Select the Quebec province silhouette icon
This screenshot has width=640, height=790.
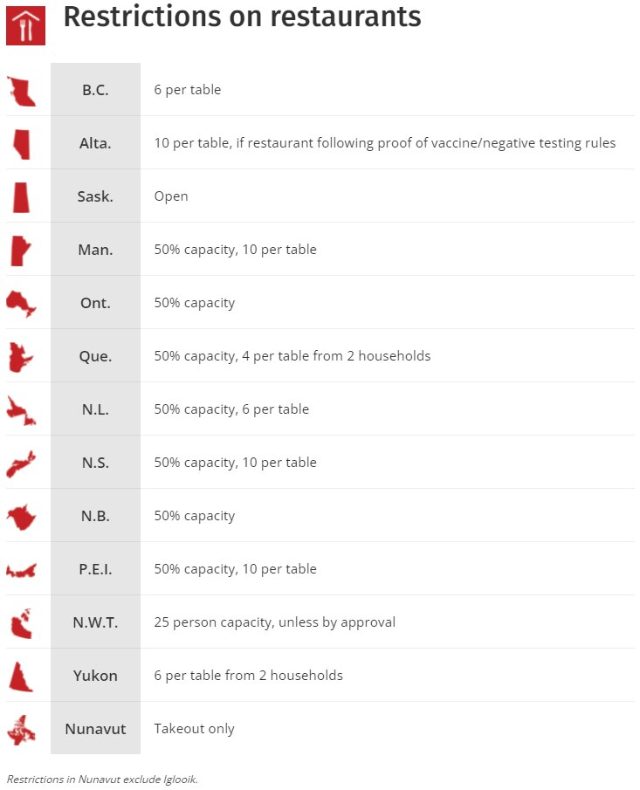coord(20,356)
